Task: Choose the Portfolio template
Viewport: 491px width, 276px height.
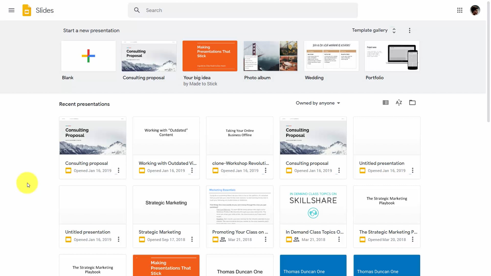Action: tap(392, 56)
